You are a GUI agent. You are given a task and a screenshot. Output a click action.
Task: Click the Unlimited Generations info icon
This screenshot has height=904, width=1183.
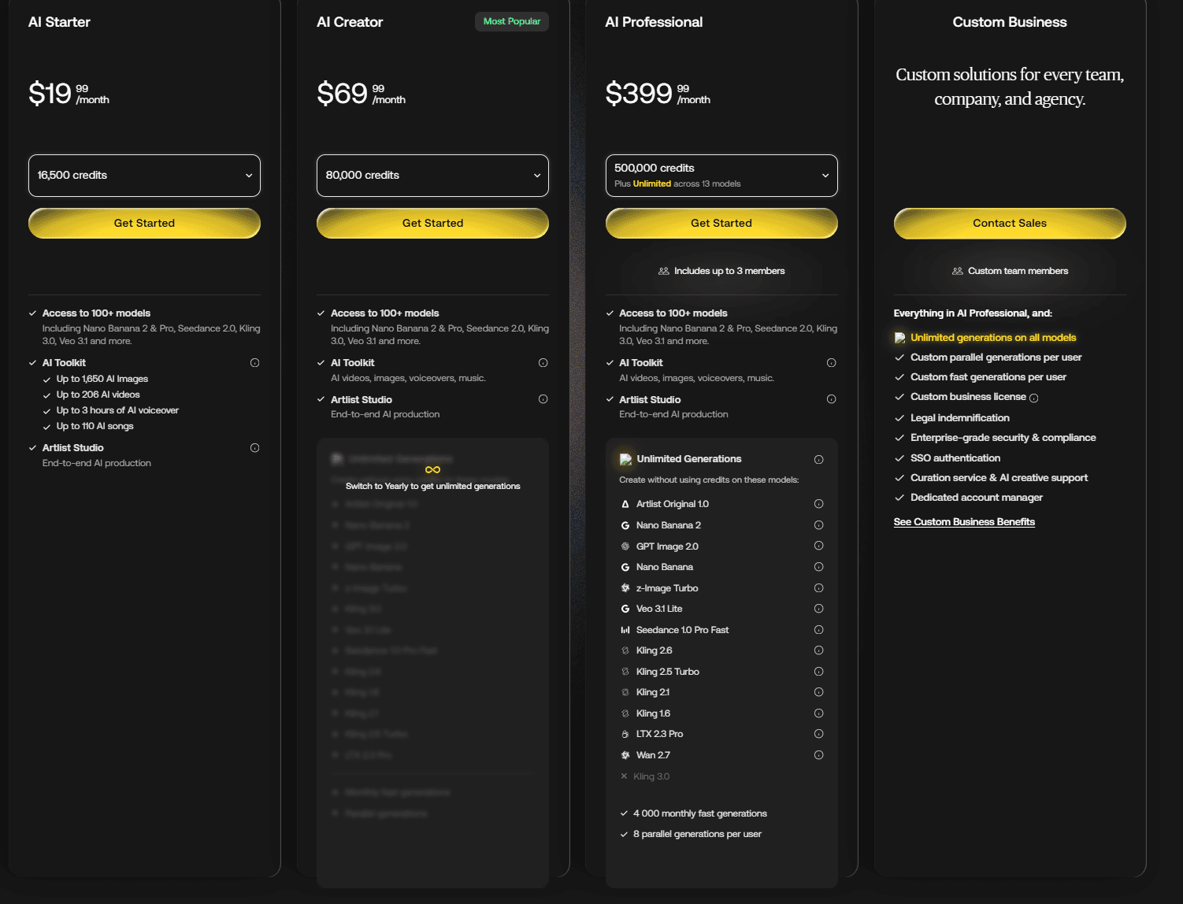click(x=818, y=460)
